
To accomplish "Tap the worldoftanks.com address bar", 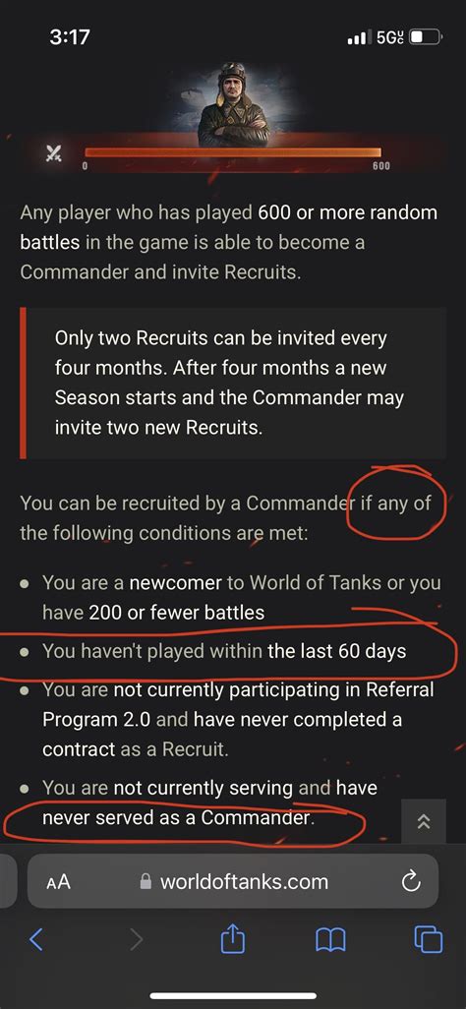I will coord(233,881).
